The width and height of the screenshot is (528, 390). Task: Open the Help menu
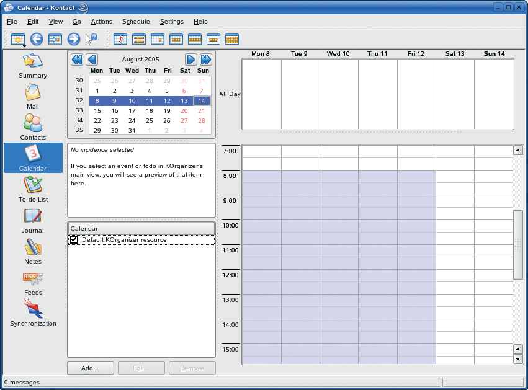click(200, 22)
